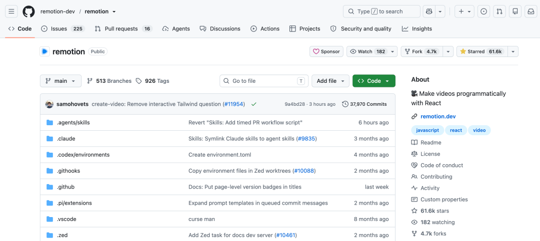Open the Discussions tab

[220, 29]
